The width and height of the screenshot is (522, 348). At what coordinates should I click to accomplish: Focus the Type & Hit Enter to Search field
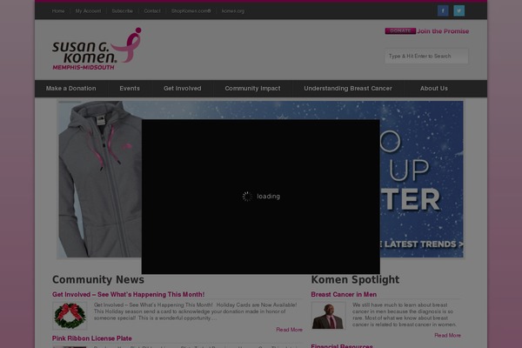(x=426, y=56)
